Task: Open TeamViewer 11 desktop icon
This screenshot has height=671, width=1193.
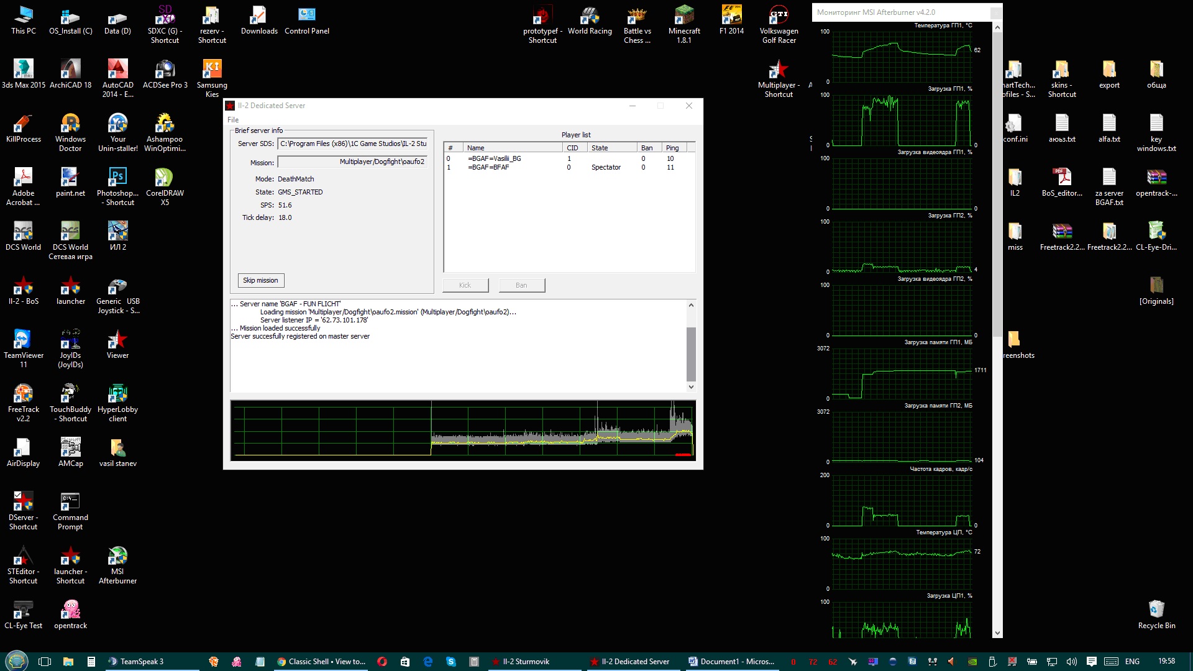Action: click(x=24, y=349)
